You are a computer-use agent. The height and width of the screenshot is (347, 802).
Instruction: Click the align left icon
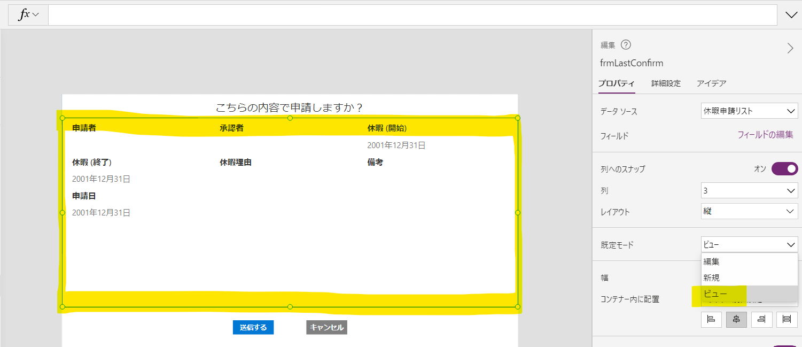(711, 319)
